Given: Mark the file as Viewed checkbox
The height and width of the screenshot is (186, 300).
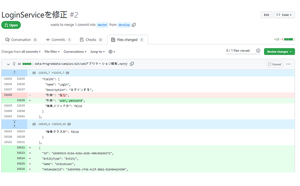Looking at the screenshot, I should tap(270, 64).
